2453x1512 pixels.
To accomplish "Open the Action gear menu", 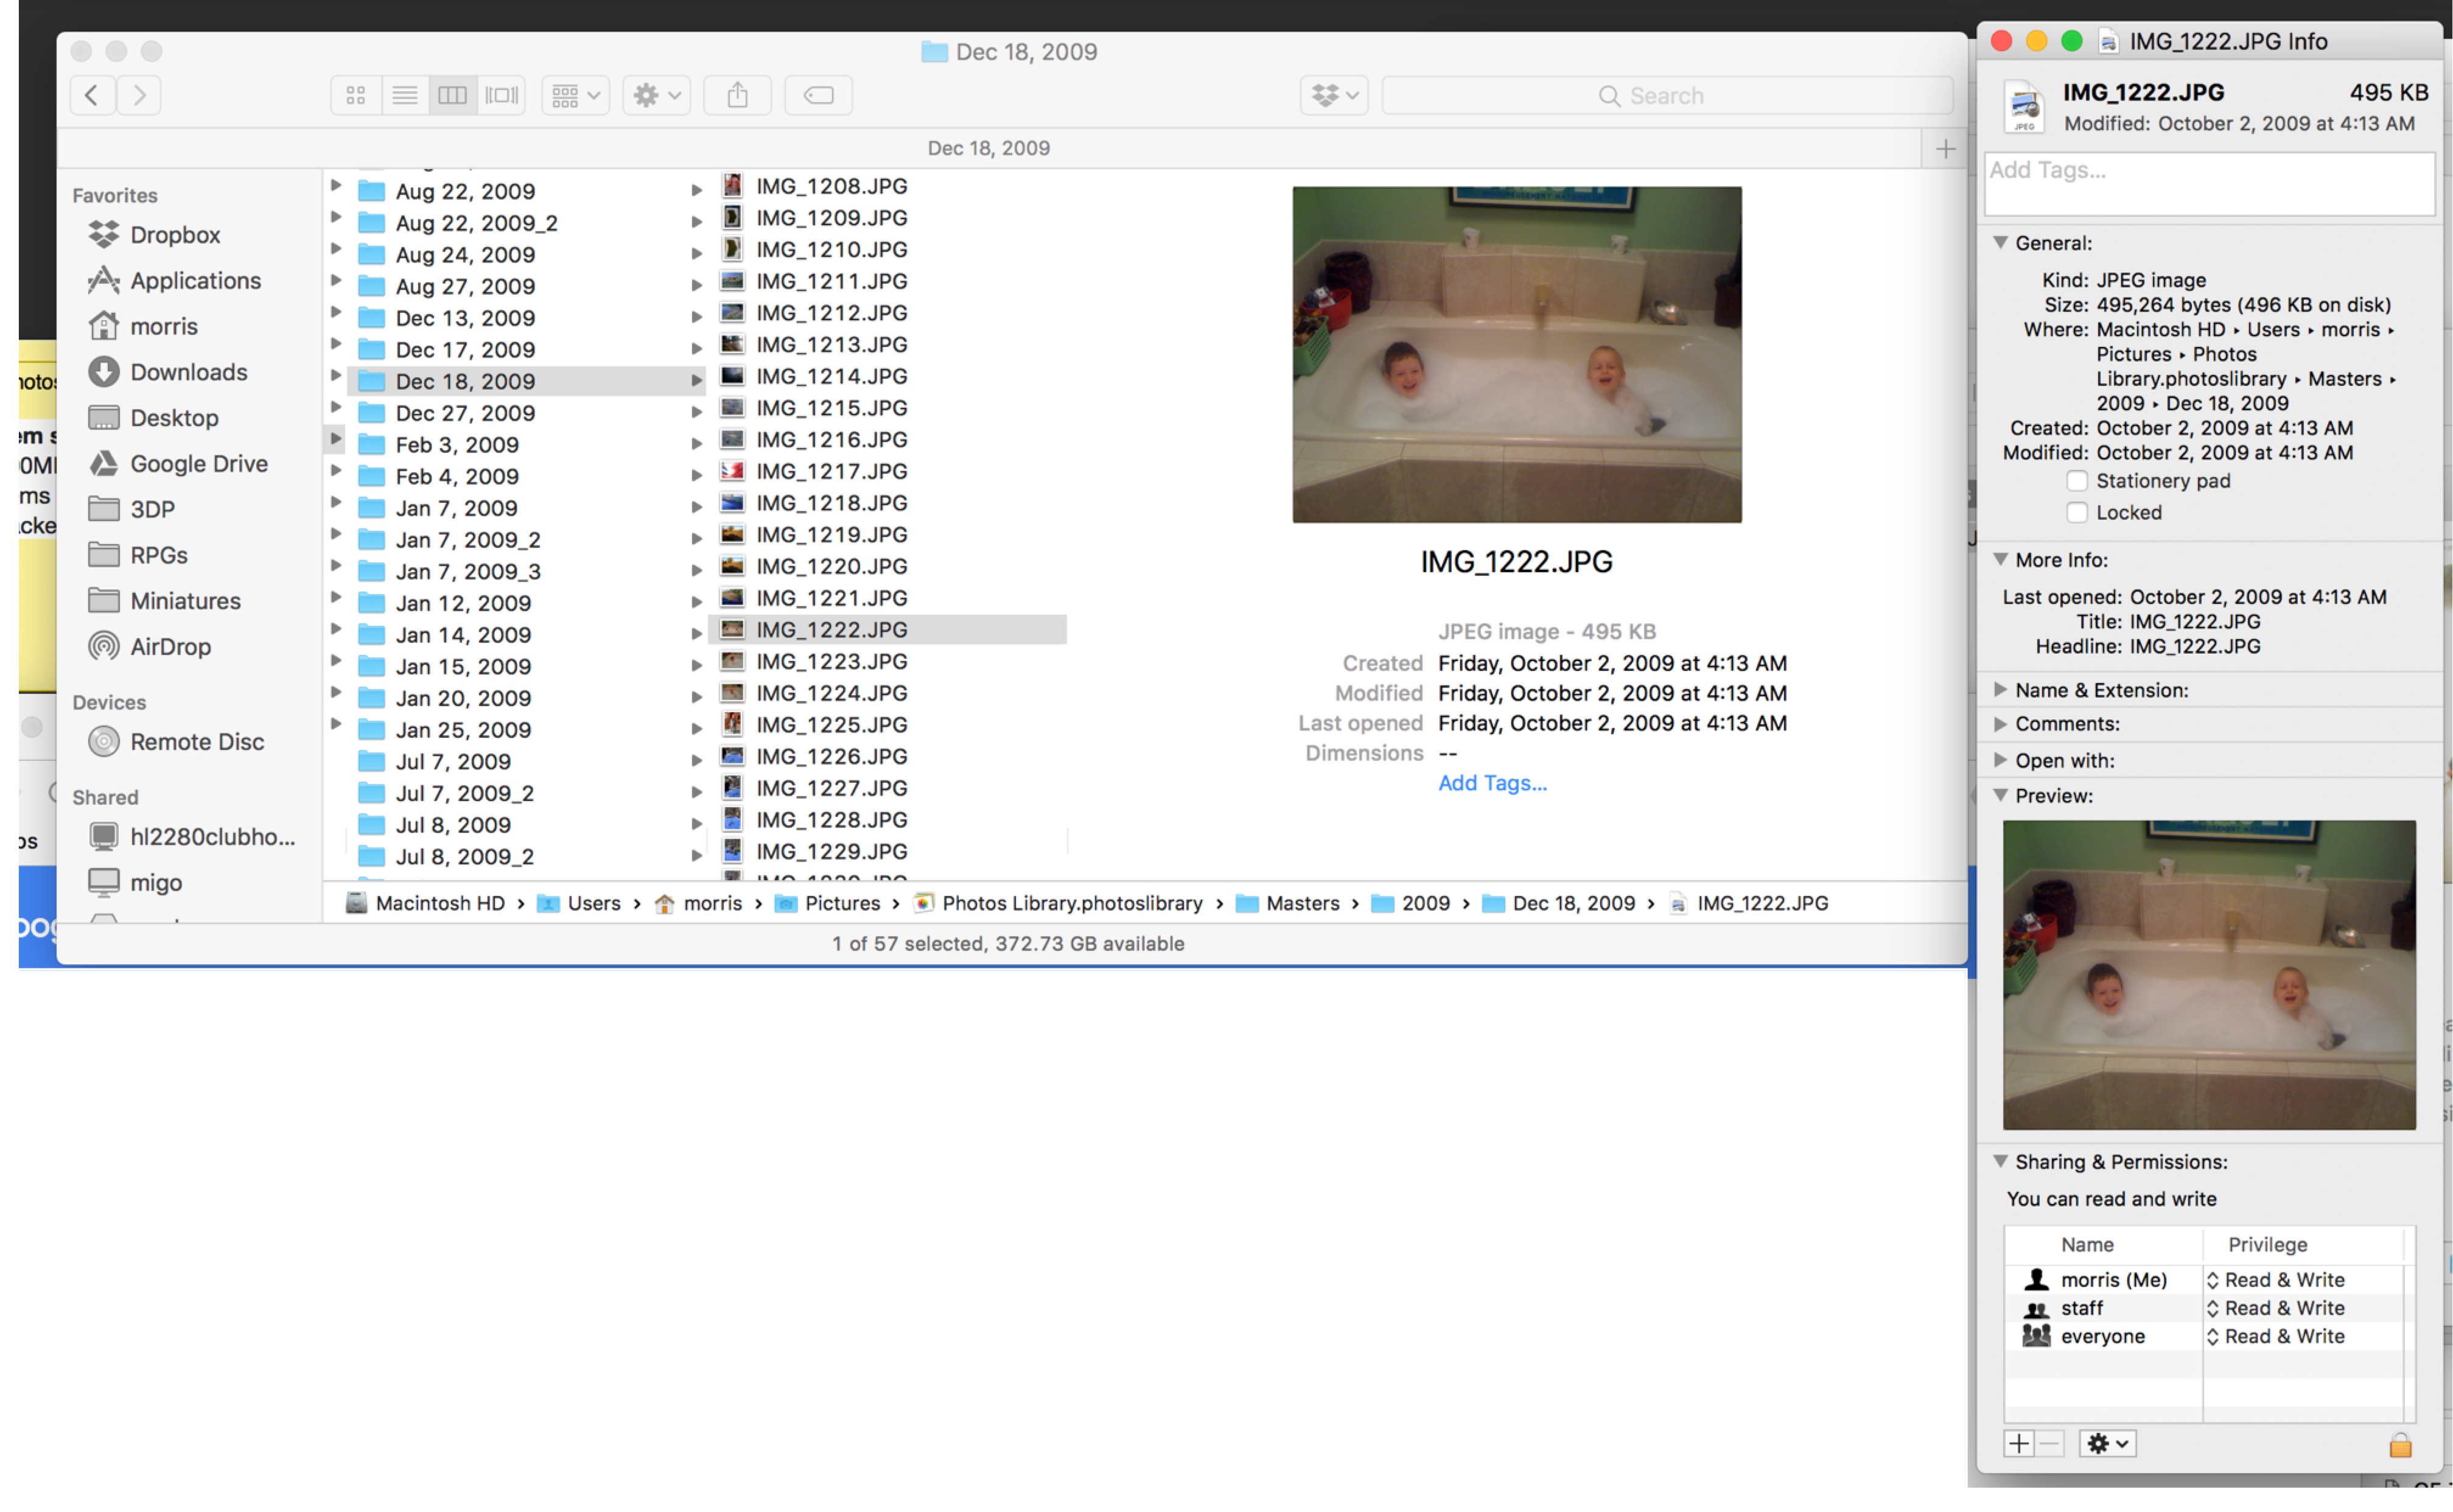I will coord(656,95).
